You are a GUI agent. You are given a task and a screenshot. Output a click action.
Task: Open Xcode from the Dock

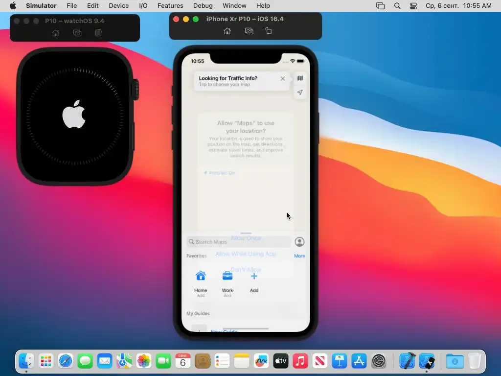pos(408,361)
